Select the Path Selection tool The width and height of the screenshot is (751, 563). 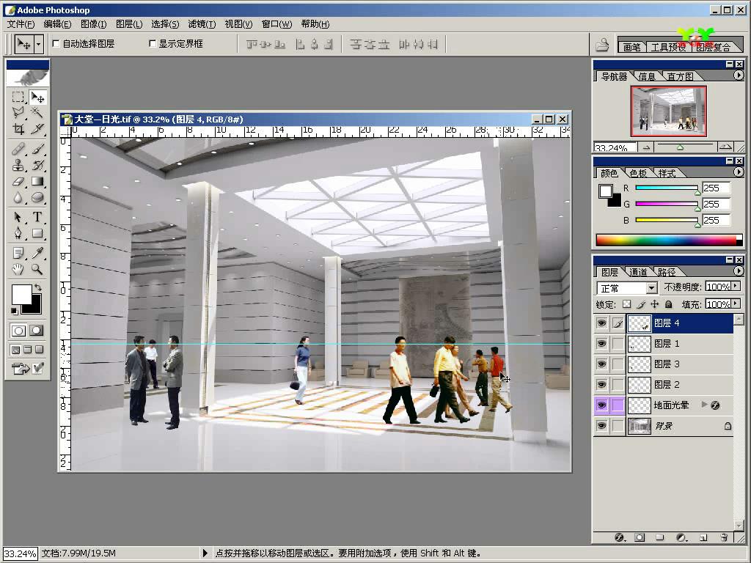click(x=18, y=217)
